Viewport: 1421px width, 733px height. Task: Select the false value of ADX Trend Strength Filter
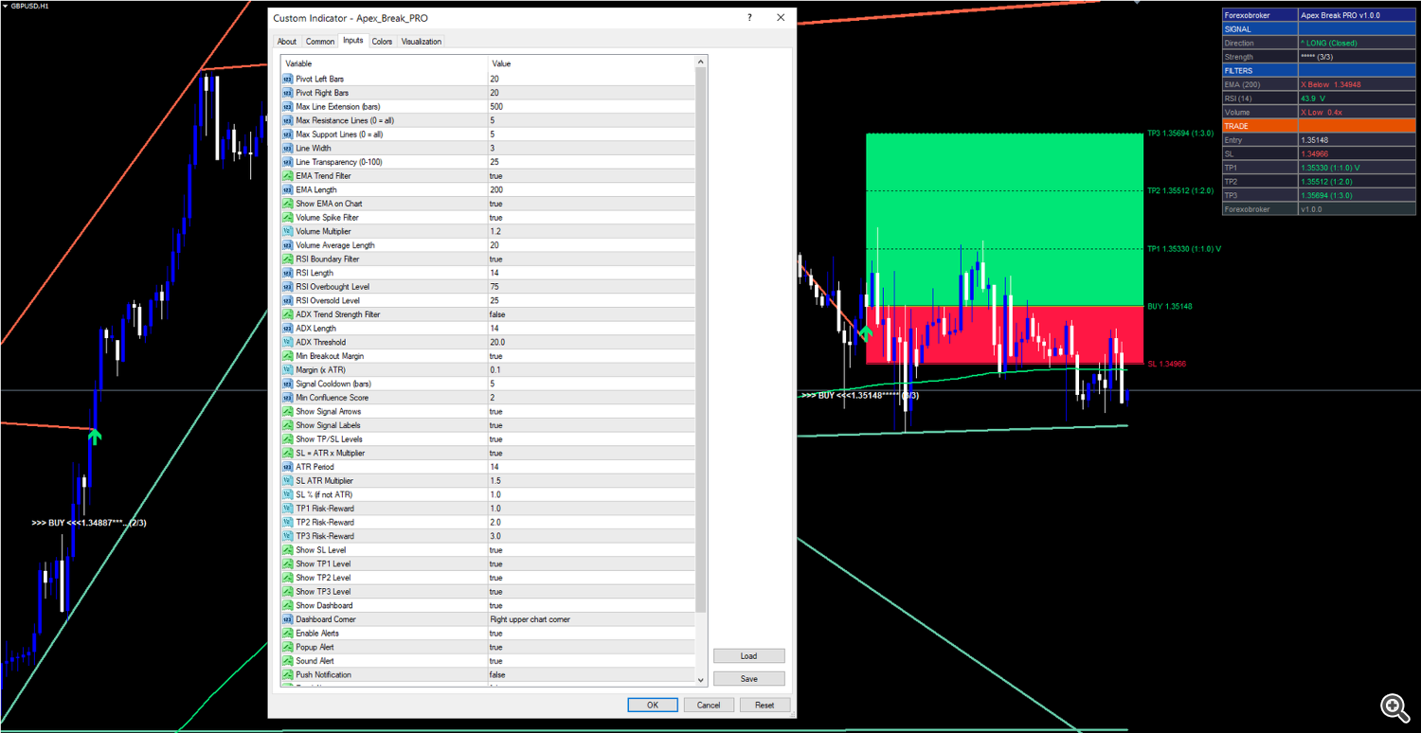(x=497, y=314)
